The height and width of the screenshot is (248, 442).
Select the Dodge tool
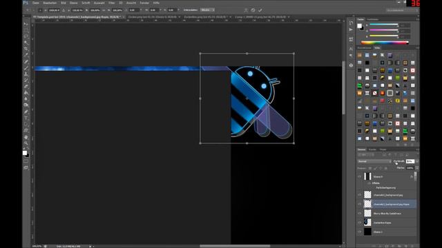coord(26,105)
